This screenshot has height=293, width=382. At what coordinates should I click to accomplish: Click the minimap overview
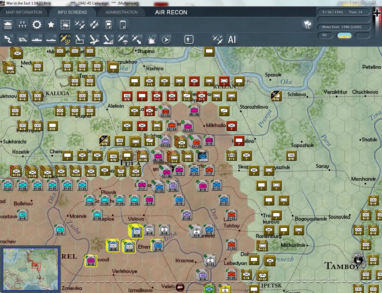point(31,269)
